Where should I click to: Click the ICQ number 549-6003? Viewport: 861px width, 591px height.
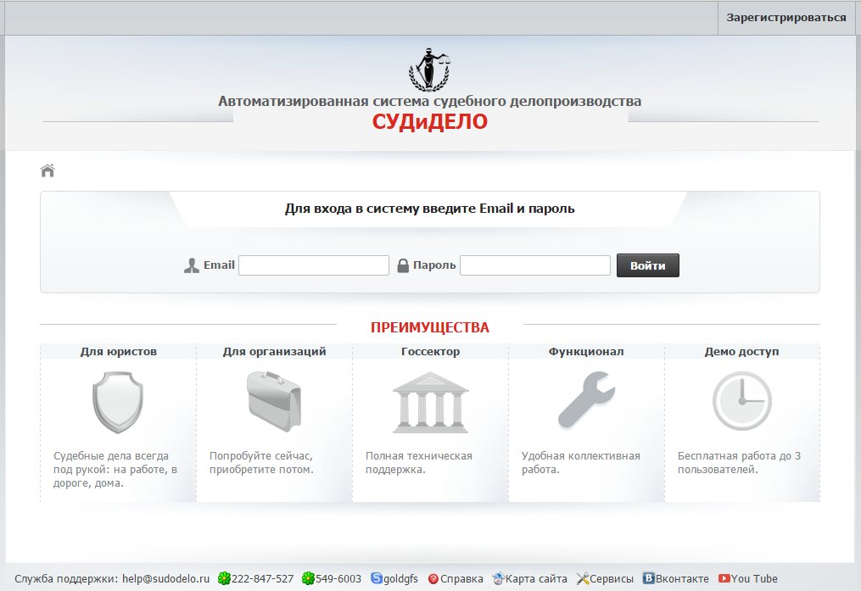(x=338, y=578)
